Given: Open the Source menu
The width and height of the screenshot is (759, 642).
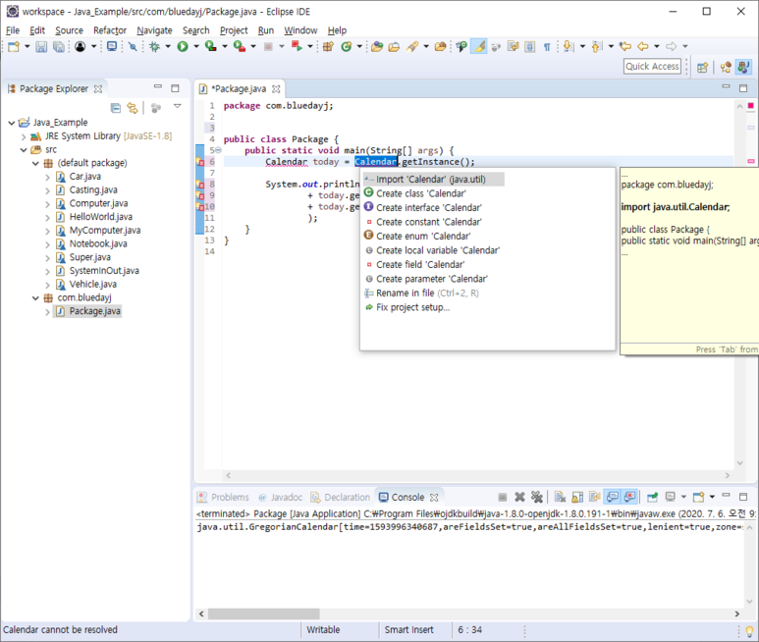Looking at the screenshot, I should 69,30.
